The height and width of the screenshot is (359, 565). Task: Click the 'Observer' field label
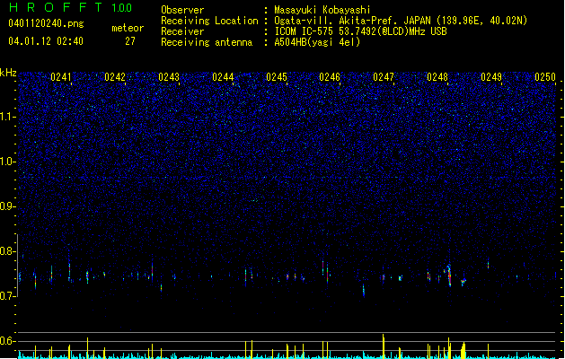pos(182,10)
